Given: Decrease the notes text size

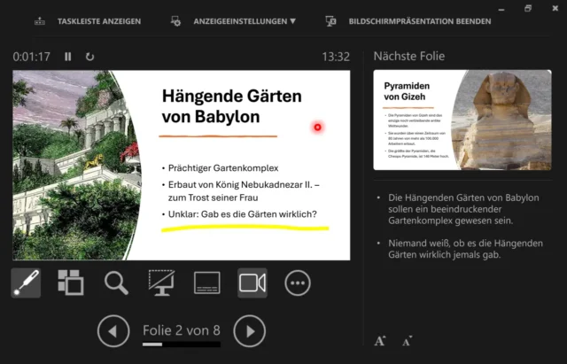Looking at the screenshot, I should (408, 341).
